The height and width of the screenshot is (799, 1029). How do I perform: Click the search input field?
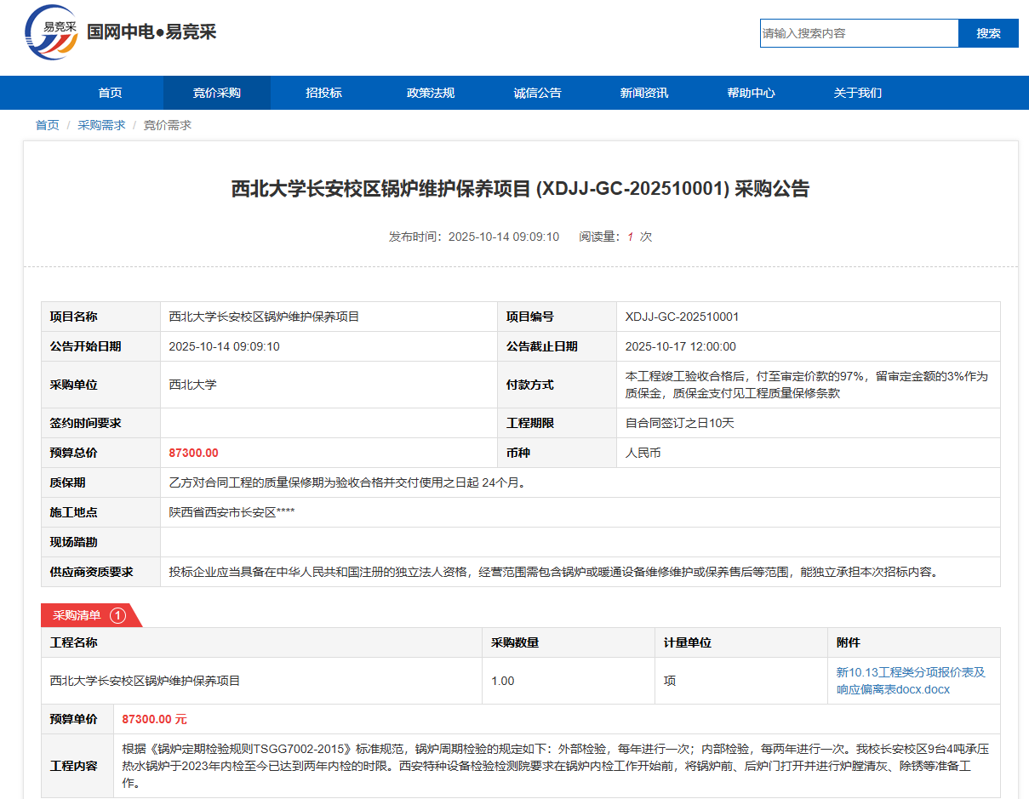pyautogui.click(x=858, y=33)
